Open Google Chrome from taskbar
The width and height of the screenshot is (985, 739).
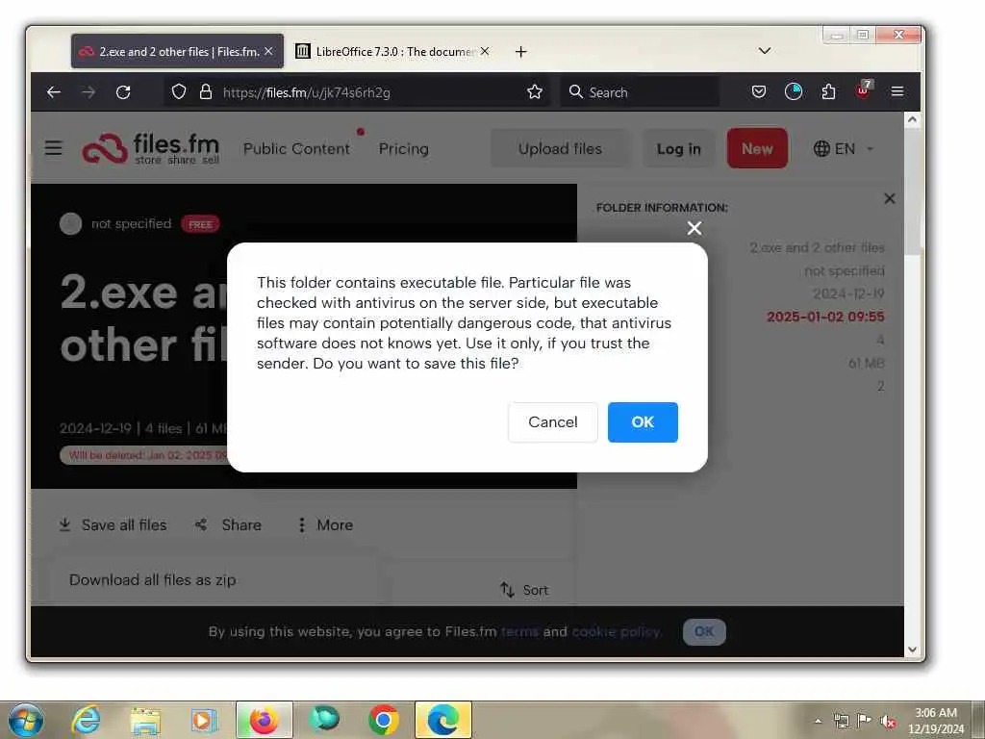point(384,720)
